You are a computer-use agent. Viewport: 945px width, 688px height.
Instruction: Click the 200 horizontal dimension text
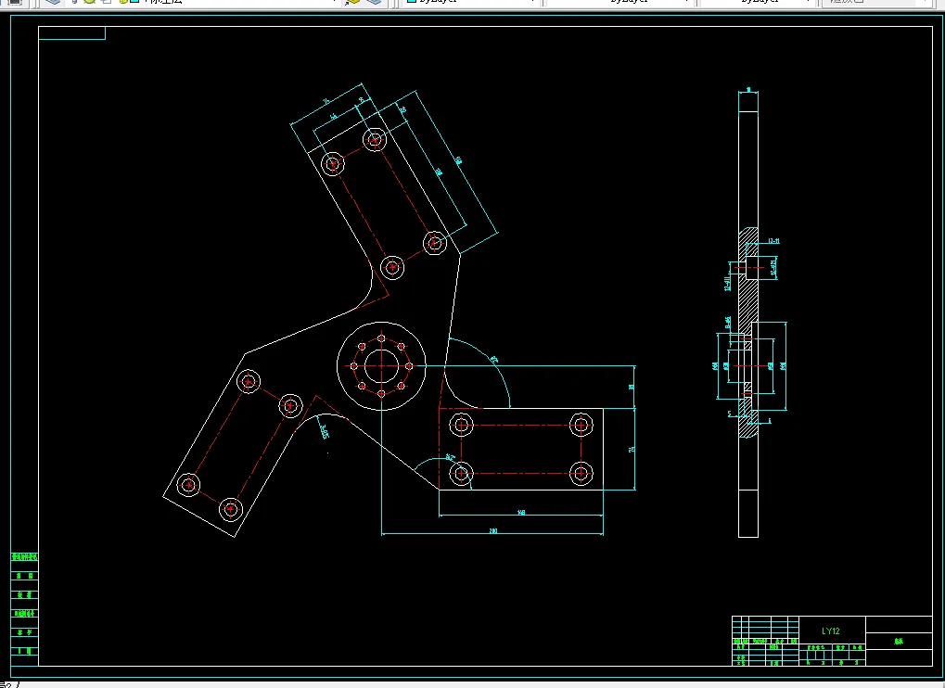coord(493,530)
